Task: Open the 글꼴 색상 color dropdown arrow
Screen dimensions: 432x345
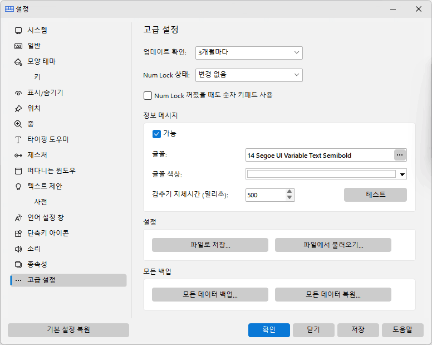Action: [x=402, y=174]
